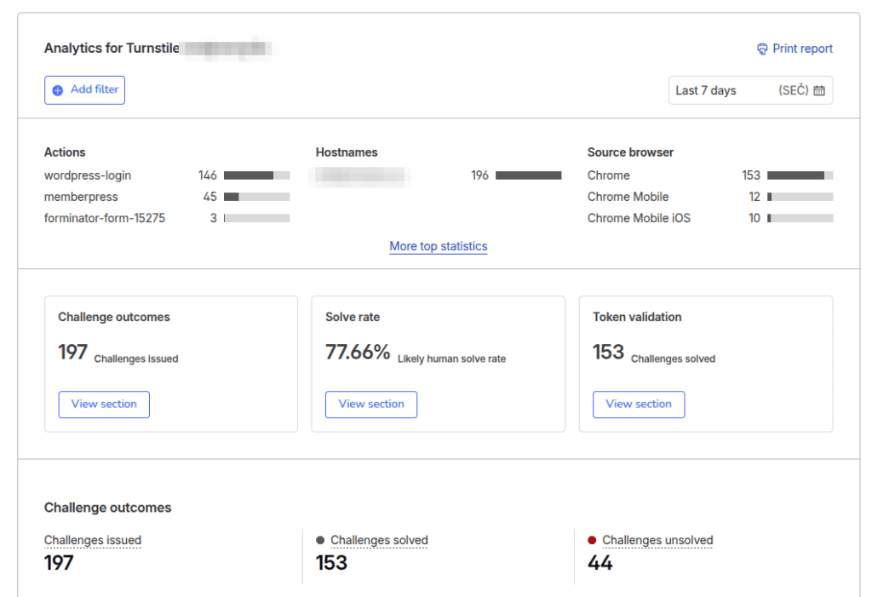Image resolution: width=872 pixels, height=597 pixels.
Task: Click the Hostnames column heading
Action: [347, 152]
